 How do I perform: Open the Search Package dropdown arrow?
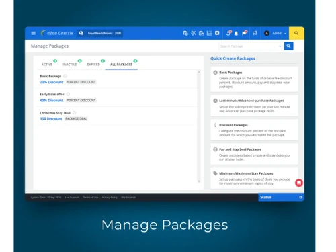click(280, 46)
